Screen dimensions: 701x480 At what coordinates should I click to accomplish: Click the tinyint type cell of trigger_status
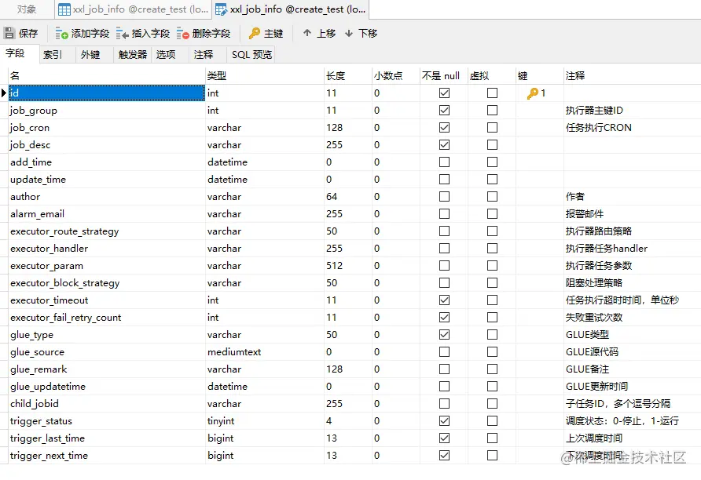coord(265,420)
